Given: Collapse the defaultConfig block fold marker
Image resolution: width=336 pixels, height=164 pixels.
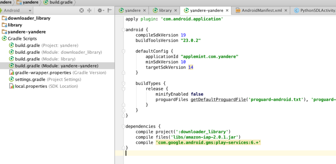Looking at the screenshot, I should click(x=123, y=51).
